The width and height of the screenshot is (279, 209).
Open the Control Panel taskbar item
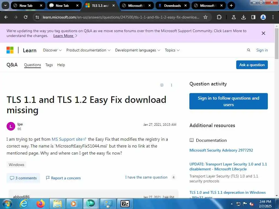click(x=108, y=204)
